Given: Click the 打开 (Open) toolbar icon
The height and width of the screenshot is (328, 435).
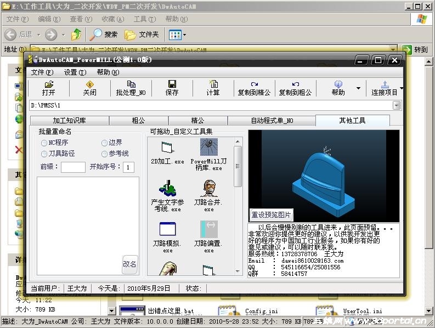Looking at the screenshot, I should (x=49, y=88).
